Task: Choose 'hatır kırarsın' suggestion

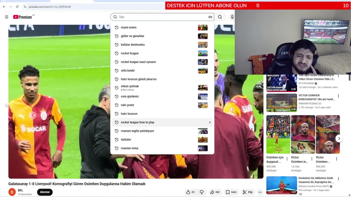Action: coord(162,114)
